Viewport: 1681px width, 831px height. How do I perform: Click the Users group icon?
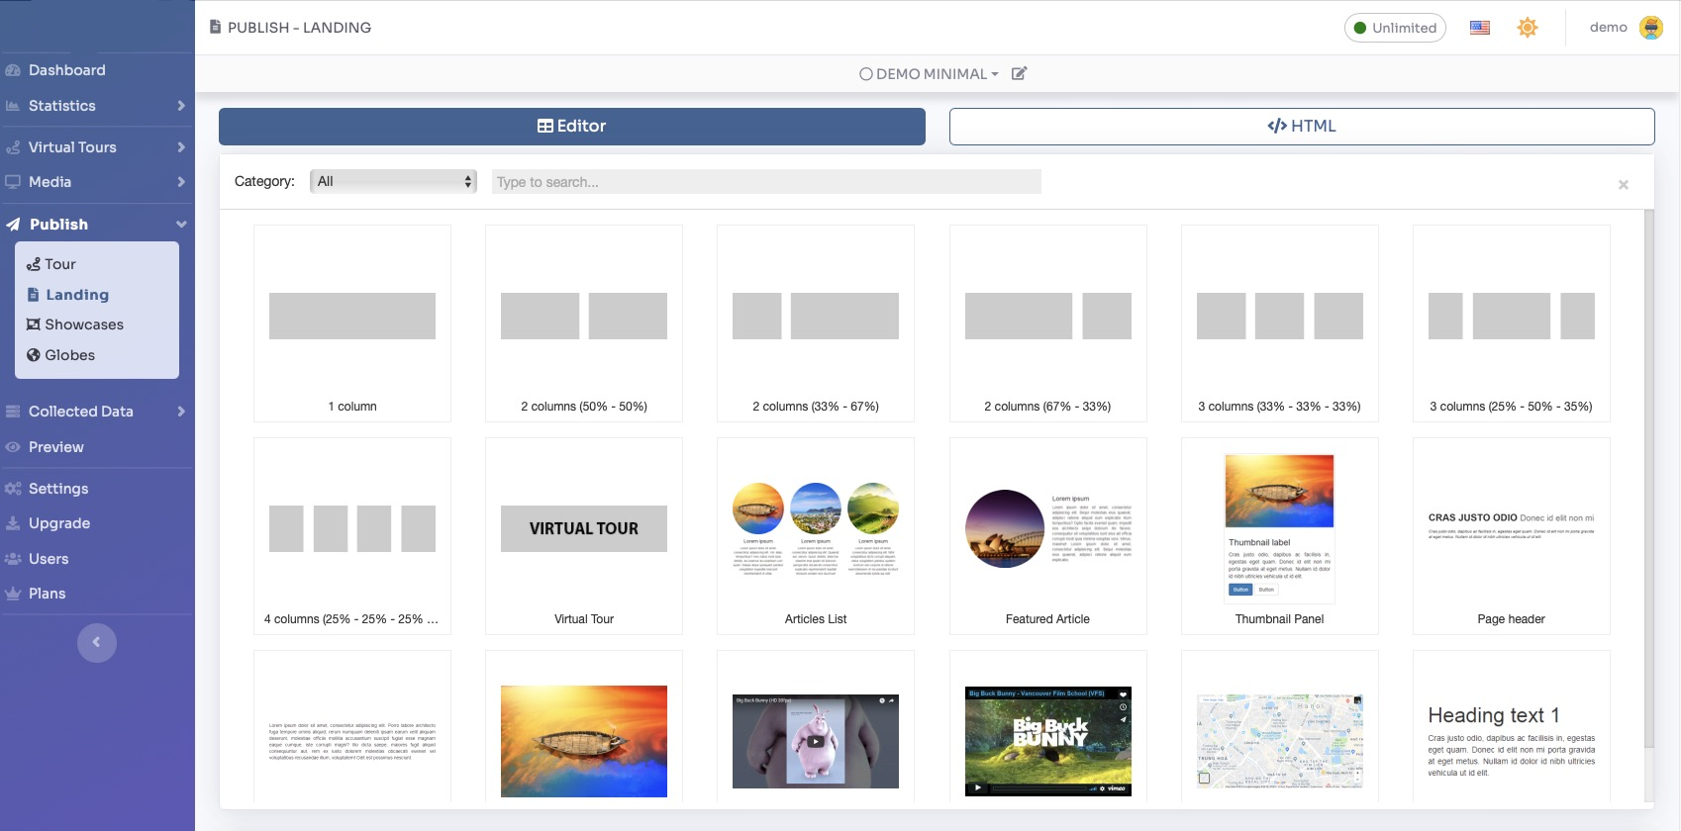click(13, 559)
